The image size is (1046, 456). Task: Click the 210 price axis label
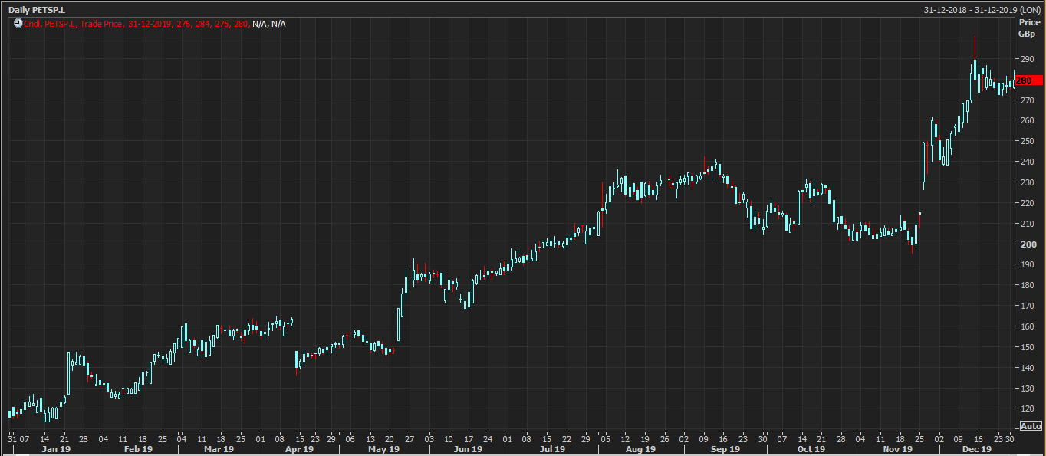point(1028,224)
